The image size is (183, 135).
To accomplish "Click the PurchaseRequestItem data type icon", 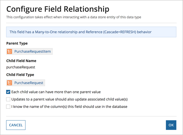I will click(x=10, y=51).
